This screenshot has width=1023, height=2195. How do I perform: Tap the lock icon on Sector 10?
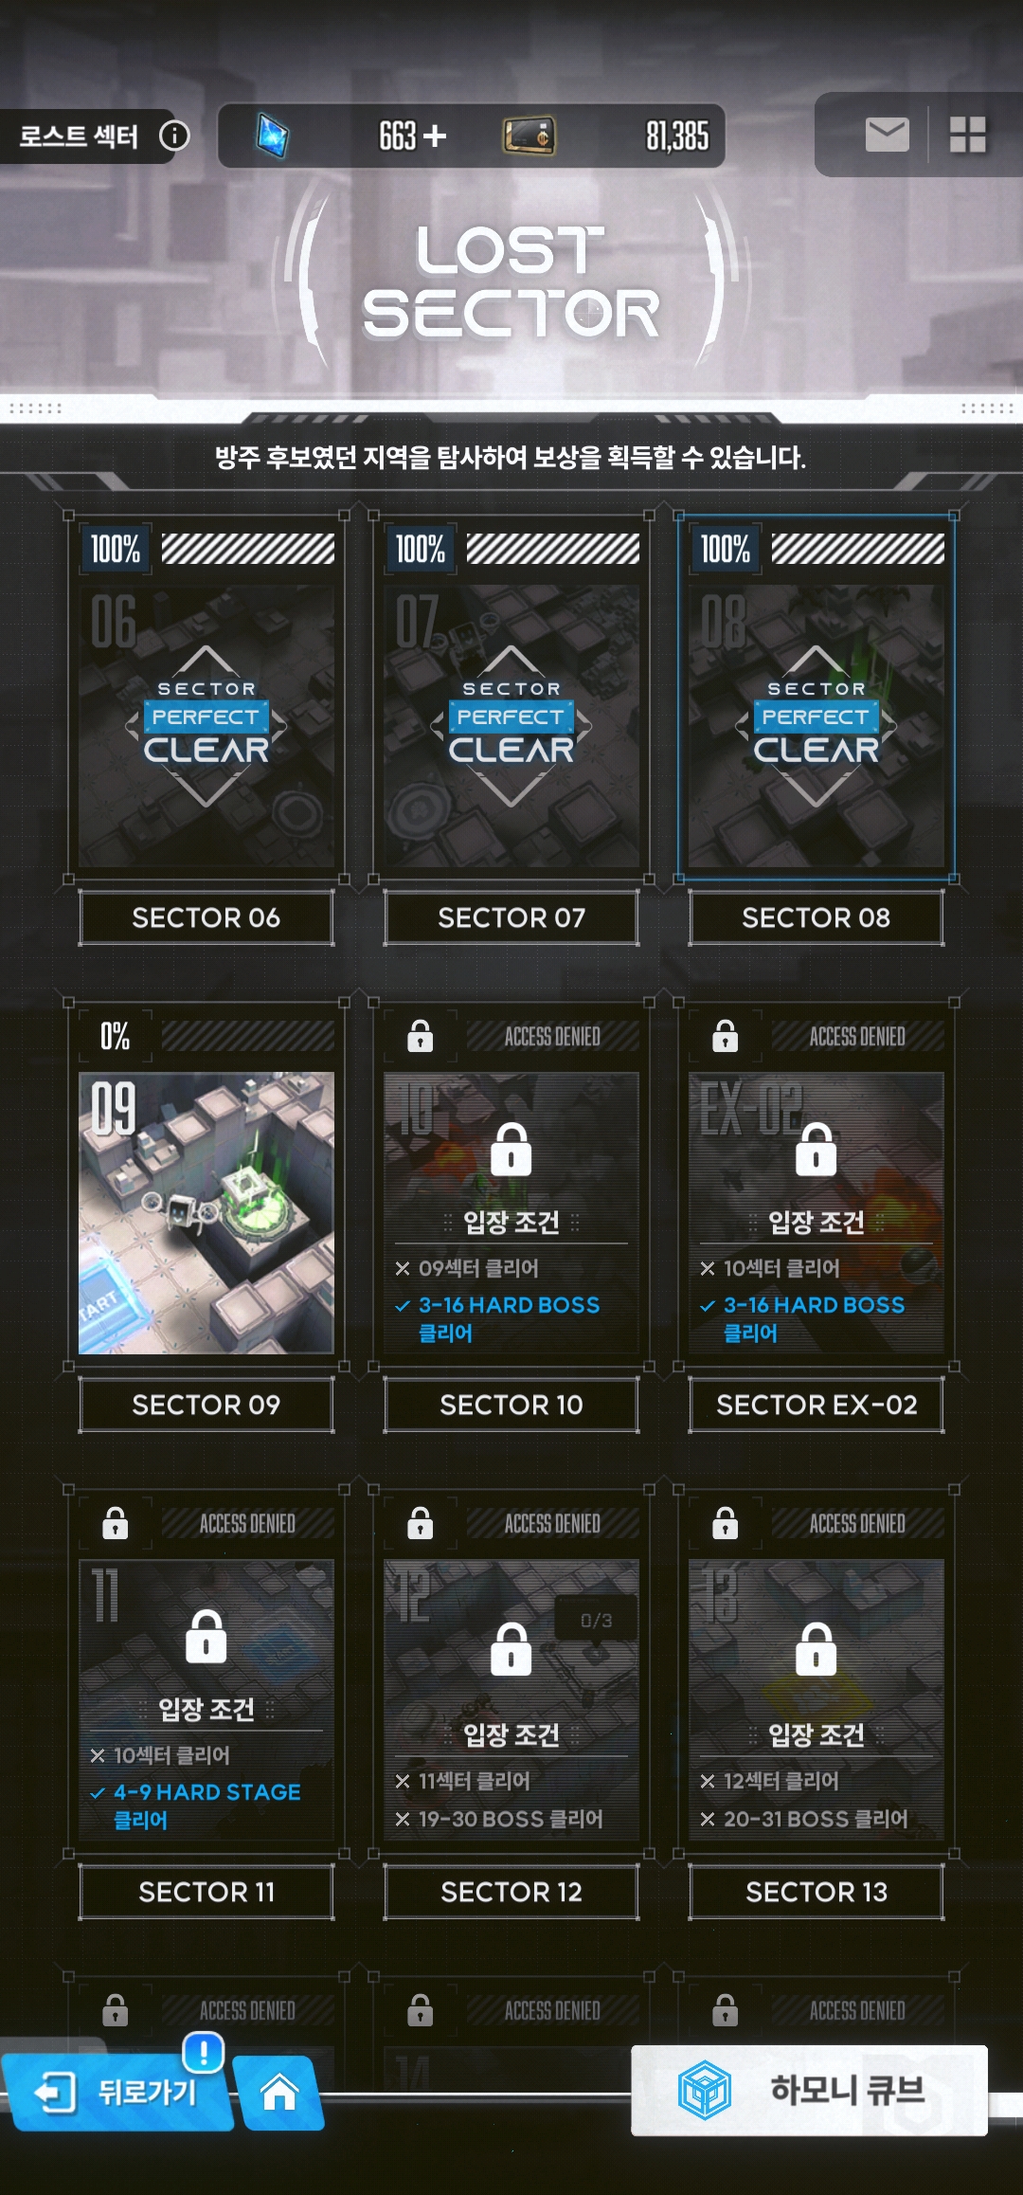pos(511,1149)
